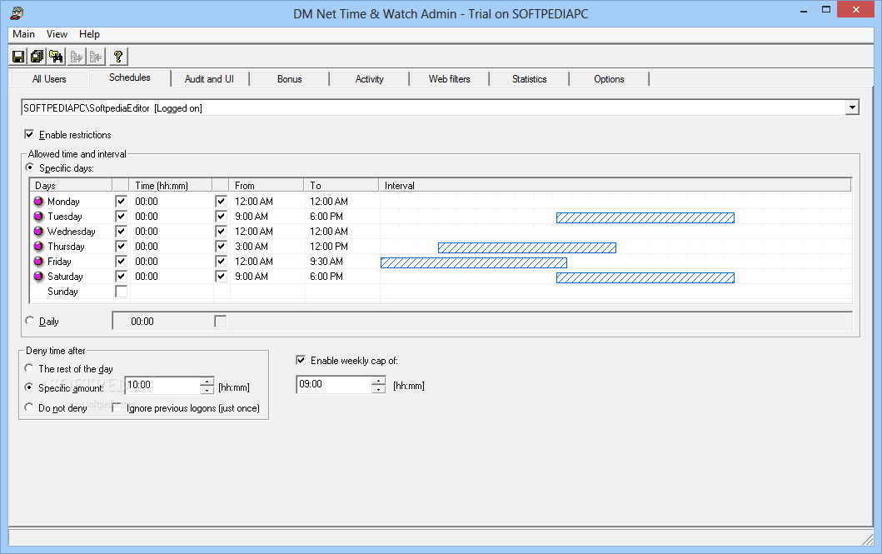The height and width of the screenshot is (554, 882).
Task: Check the Sunday time checkbox
Action: point(121,292)
